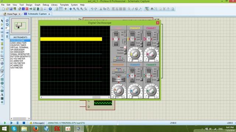The height and width of the screenshot is (132, 236).
Task: Toggle the Channel D Invert button
Action: [158, 80]
